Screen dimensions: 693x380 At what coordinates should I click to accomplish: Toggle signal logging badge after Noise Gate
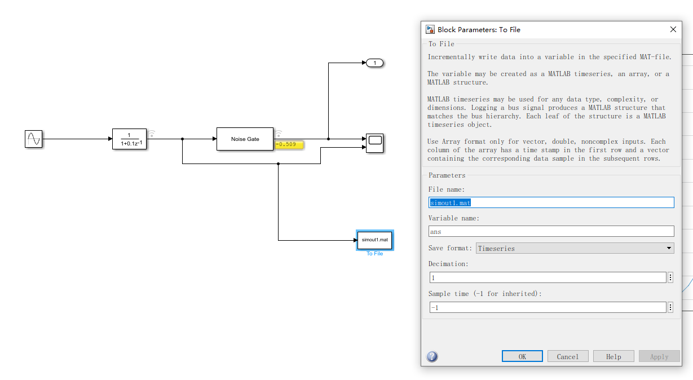(277, 134)
